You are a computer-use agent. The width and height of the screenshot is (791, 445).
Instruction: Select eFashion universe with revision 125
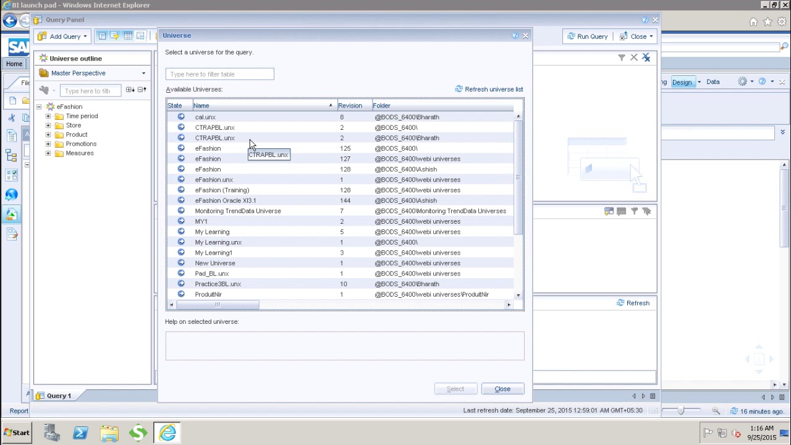(x=340, y=148)
